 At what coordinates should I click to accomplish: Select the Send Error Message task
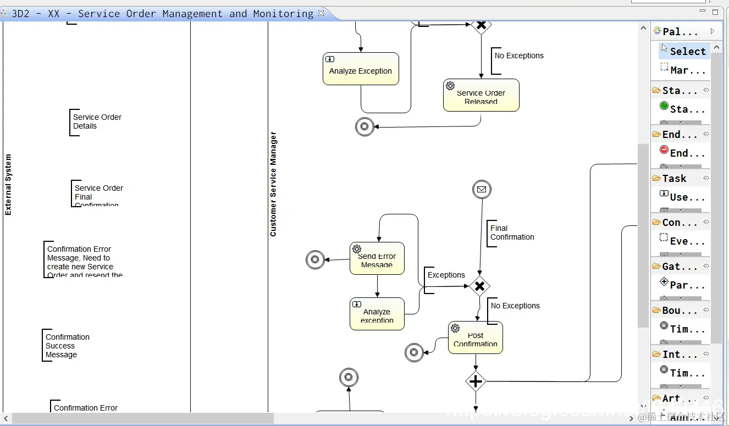coord(377,258)
